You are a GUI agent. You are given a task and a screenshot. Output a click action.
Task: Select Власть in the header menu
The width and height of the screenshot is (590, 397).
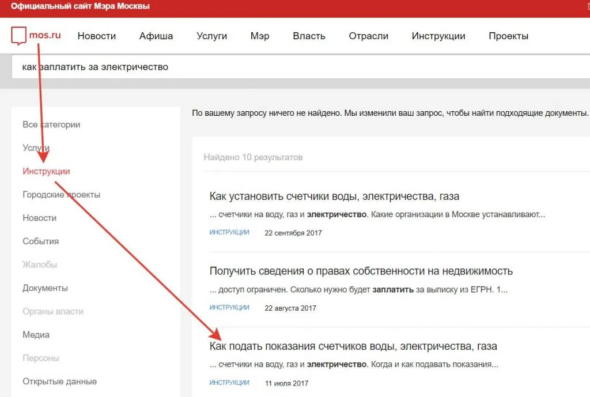click(x=309, y=36)
